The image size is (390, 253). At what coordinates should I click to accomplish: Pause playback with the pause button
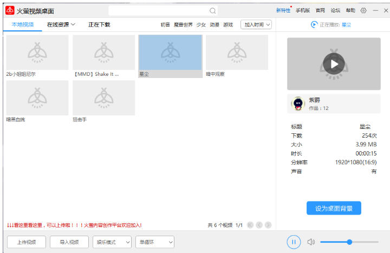[x=294, y=242]
